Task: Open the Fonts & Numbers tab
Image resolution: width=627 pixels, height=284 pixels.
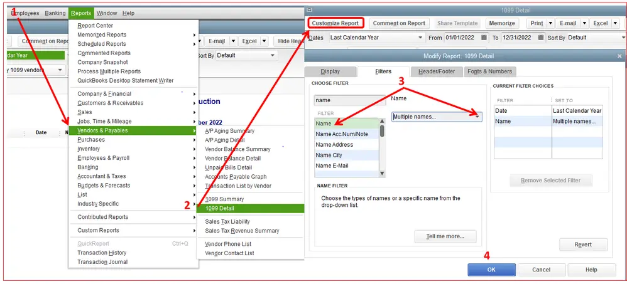Action: pos(490,71)
